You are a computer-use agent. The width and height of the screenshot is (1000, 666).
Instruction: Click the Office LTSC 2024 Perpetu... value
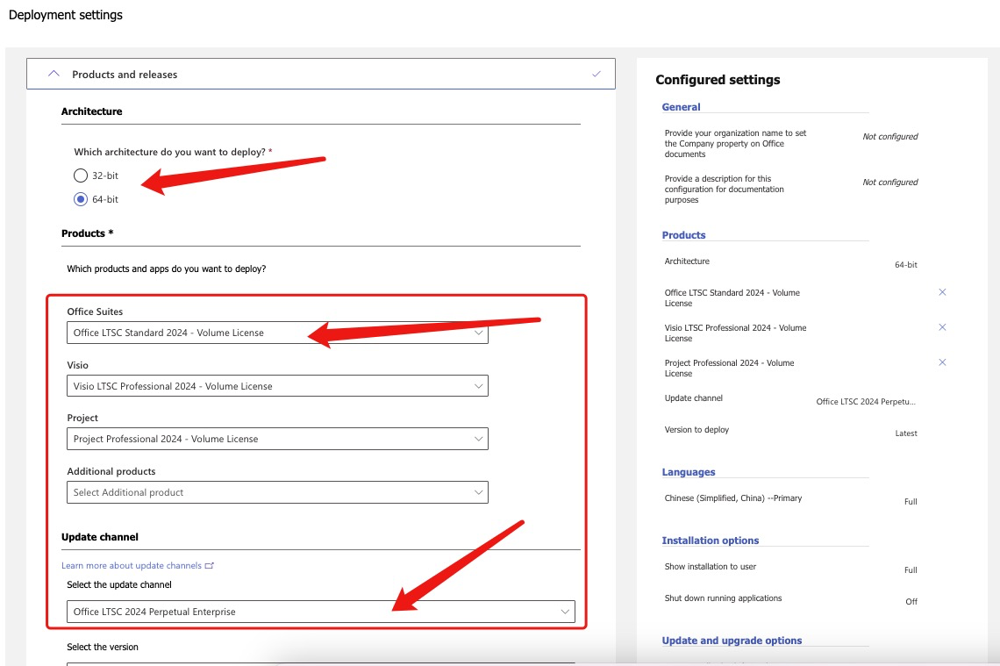(866, 402)
